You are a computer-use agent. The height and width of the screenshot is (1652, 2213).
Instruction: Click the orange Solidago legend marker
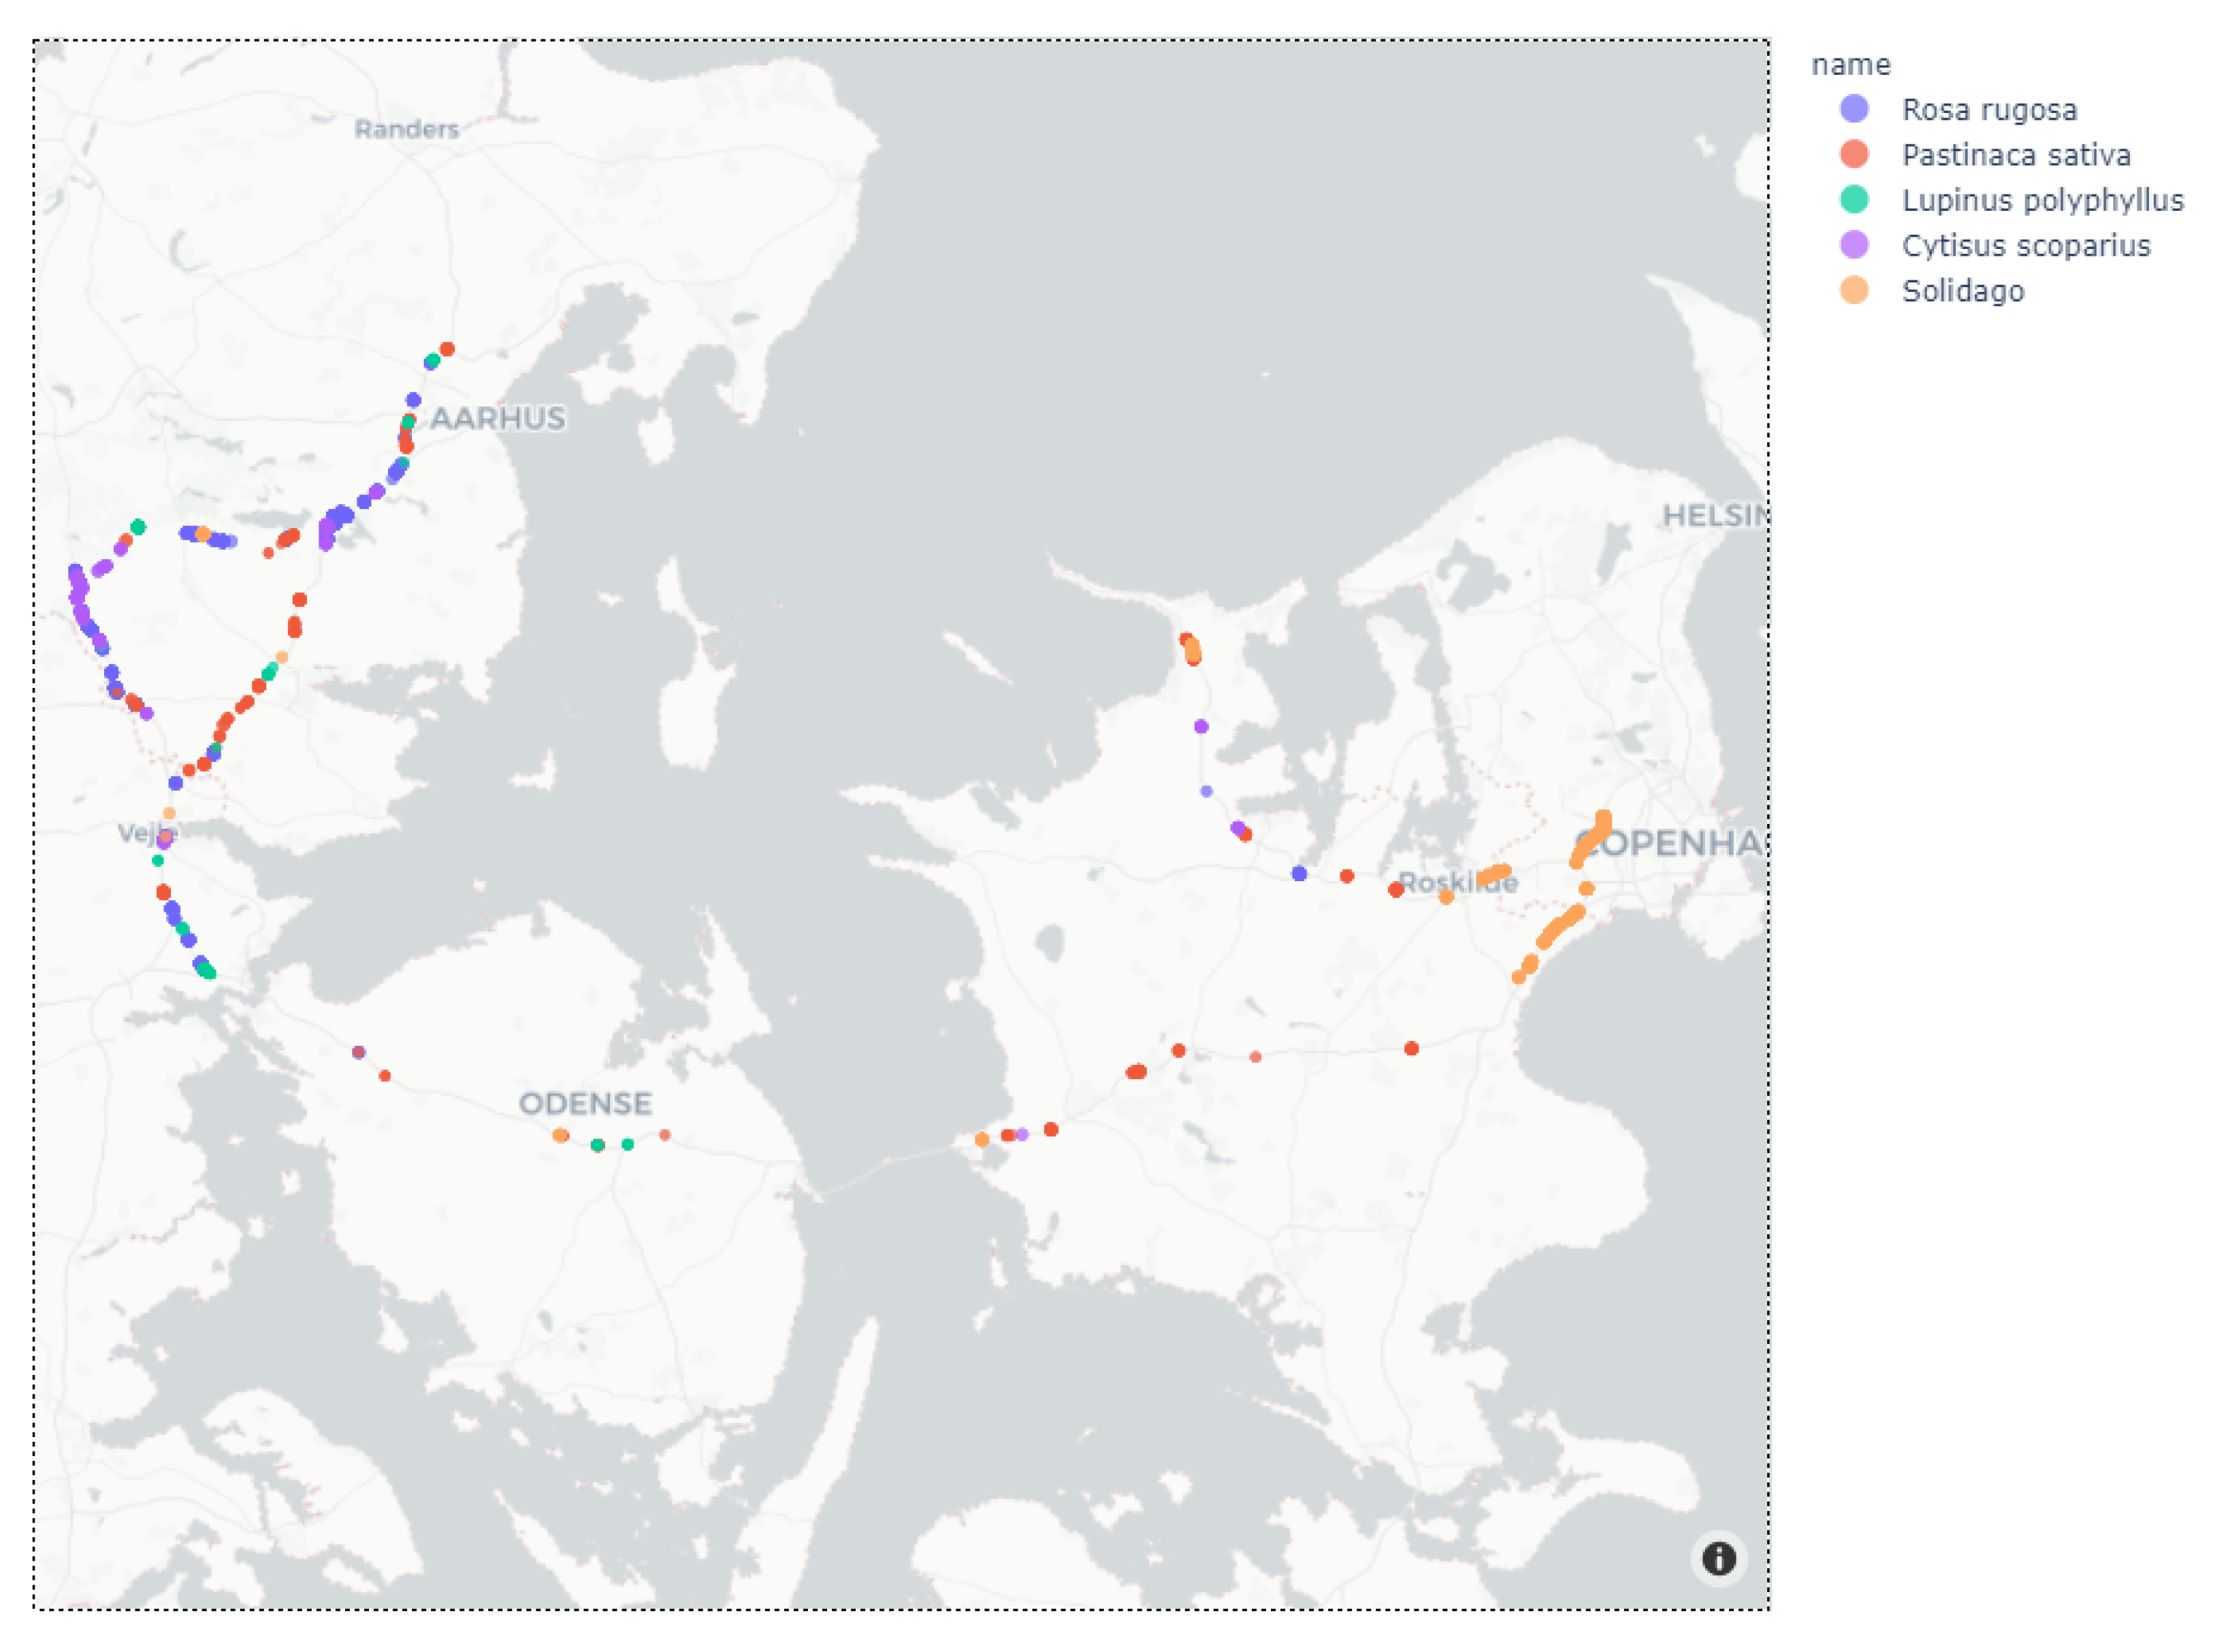coord(1854,290)
